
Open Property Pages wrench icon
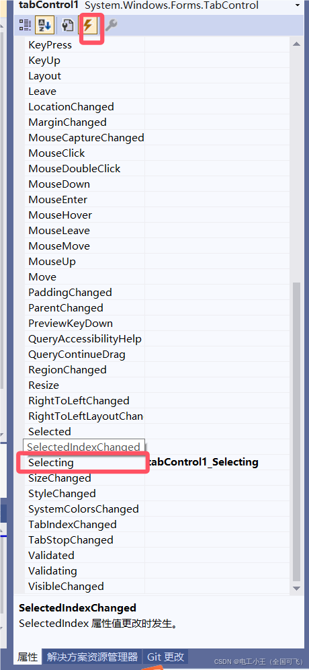pos(111,26)
